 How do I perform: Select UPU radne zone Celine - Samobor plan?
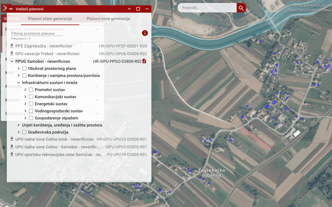click(x=57, y=147)
